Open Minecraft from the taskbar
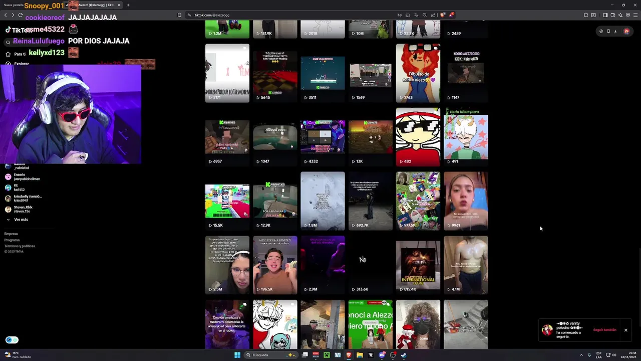The width and height of the screenshot is (641, 361). [327, 355]
